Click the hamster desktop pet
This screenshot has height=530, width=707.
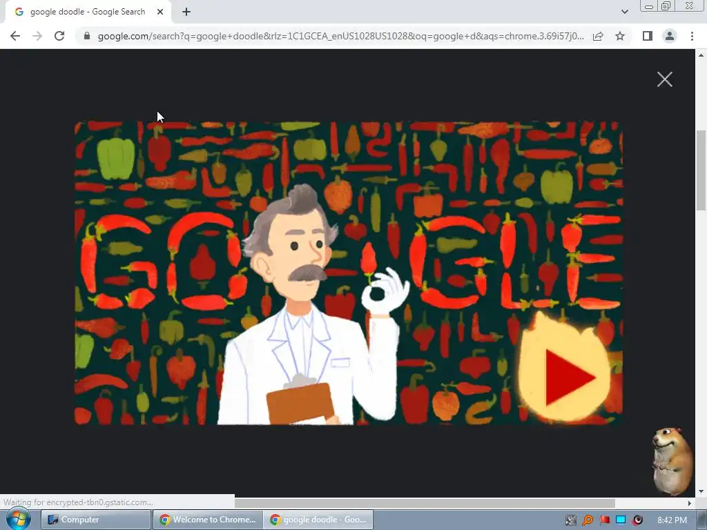pyautogui.click(x=672, y=460)
